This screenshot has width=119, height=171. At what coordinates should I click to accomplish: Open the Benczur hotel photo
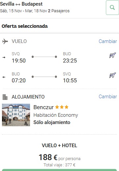tap(16, 115)
